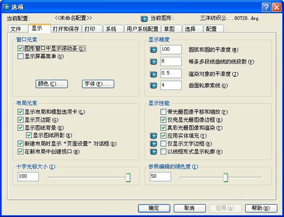Image resolution: width=284 pixels, height=217 pixels.
Task: Enable 带光栅图像平移和缩放 checkbox
Action: pyautogui.click(x=163, y=112)
